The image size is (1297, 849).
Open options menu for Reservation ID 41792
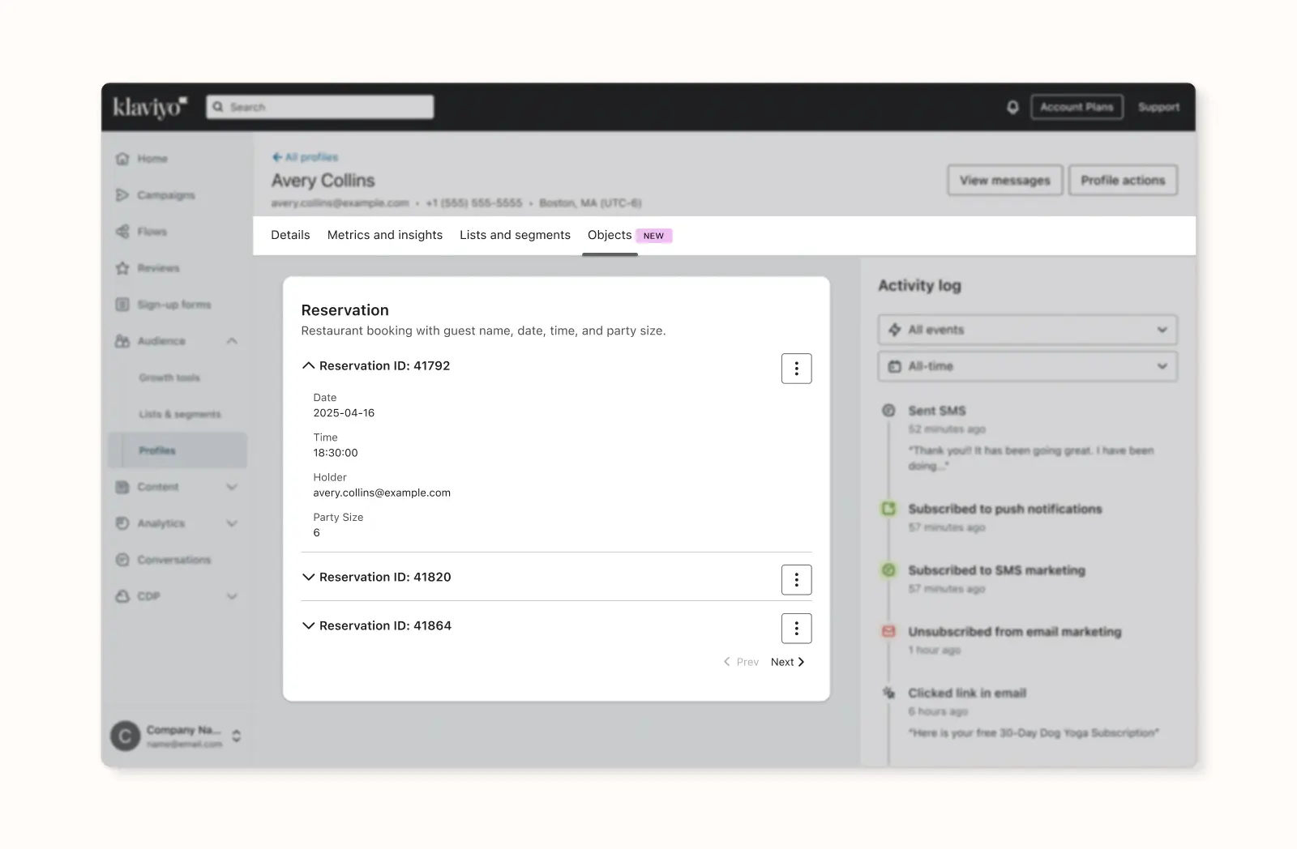pos(796,369)
